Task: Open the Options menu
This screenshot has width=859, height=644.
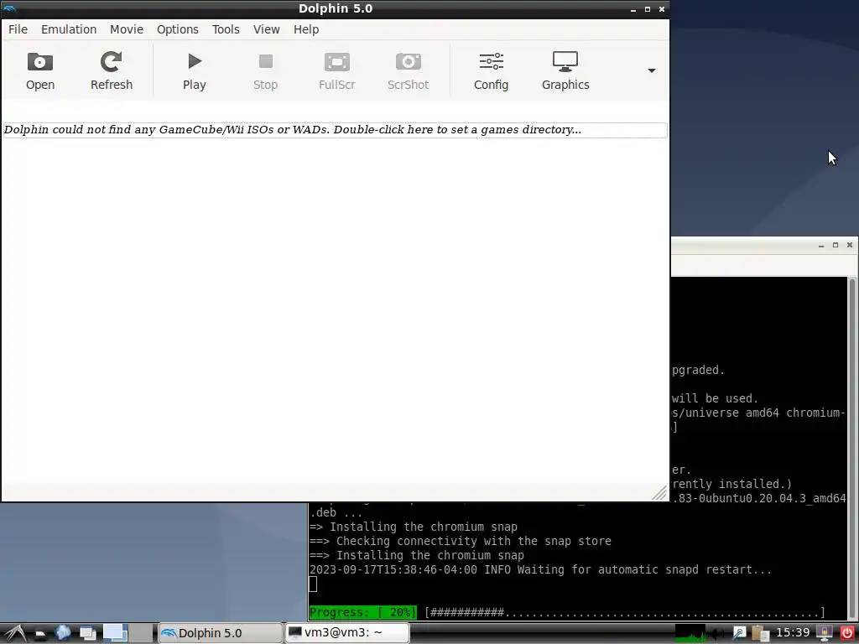Action: (178, 29)
